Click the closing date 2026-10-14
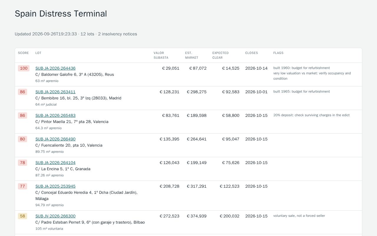This screenshot has height=236, width=377. pos(256,68)
